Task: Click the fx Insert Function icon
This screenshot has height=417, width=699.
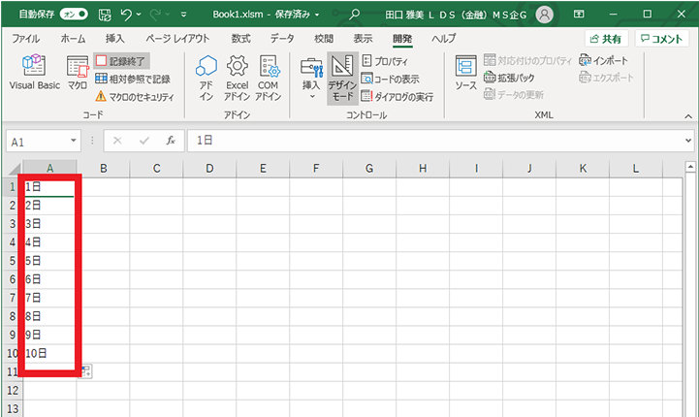Action: tap(171, 141)
